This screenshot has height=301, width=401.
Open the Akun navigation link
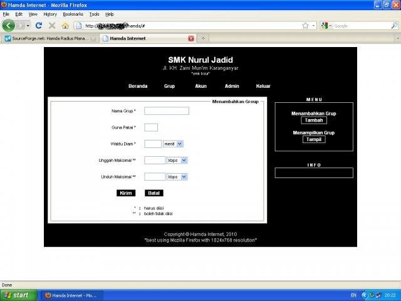[x=200, y=86]
